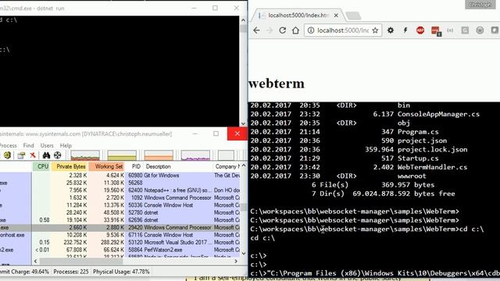This screenshot has height=281, width=500.
Task: Sort by the Private Bytes column header
Action: tap(70, 166)
